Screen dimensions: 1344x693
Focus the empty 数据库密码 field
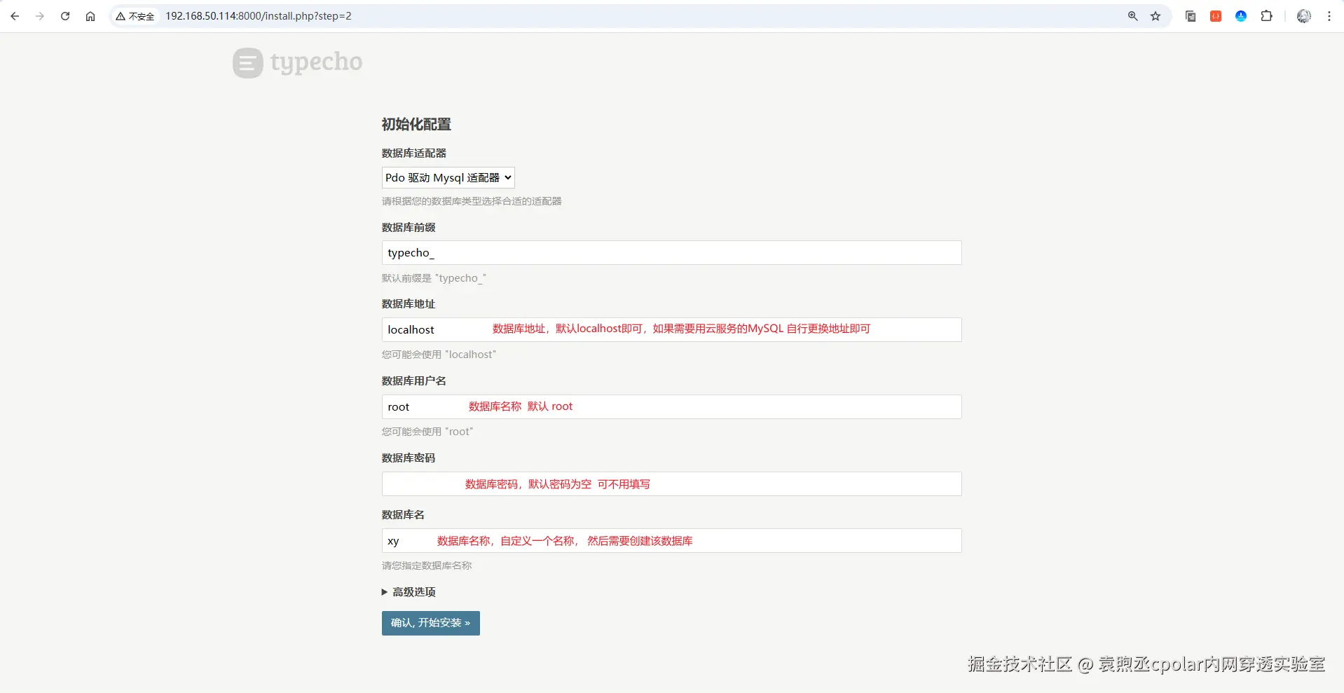pyautogui.click(x=671, y=484)
